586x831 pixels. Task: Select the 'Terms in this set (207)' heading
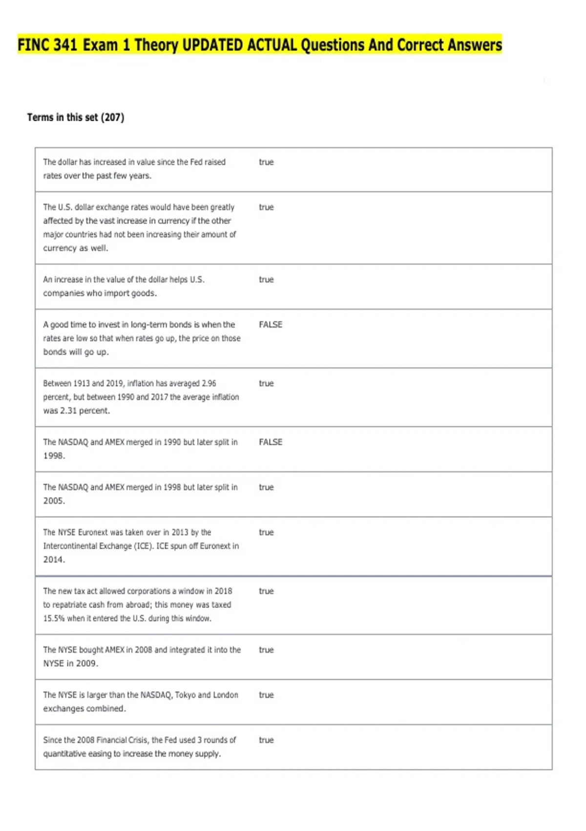point(76,117)
